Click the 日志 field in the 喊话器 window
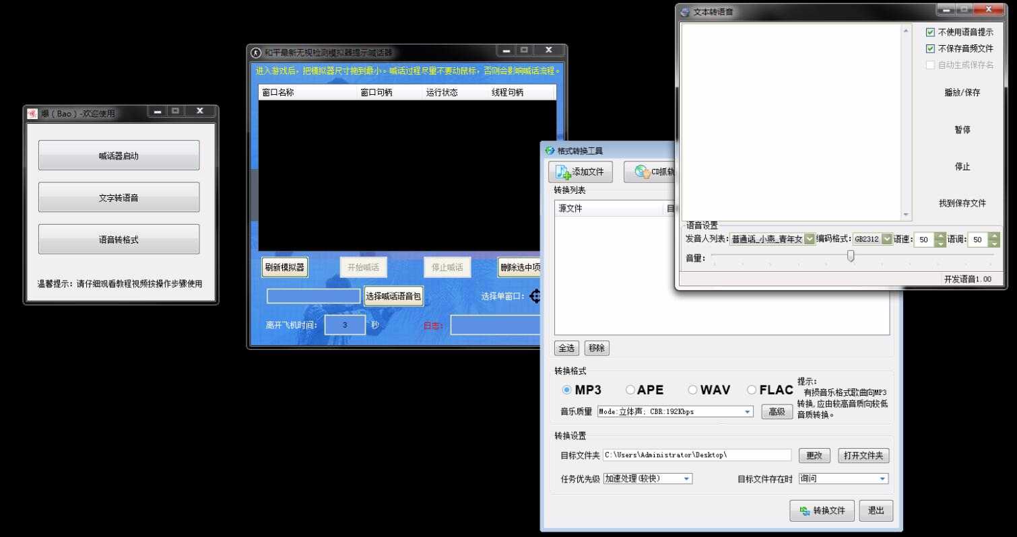 point(496,325)
